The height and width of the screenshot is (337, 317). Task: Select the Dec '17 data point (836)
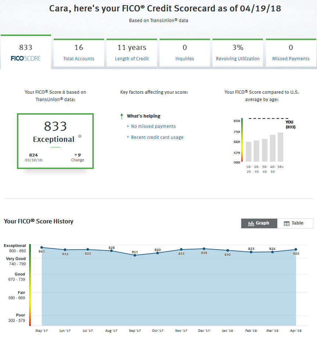click(204, 249)
